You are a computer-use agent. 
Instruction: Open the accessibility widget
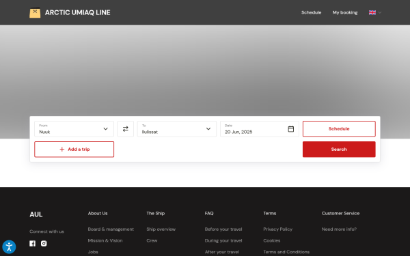9,247
